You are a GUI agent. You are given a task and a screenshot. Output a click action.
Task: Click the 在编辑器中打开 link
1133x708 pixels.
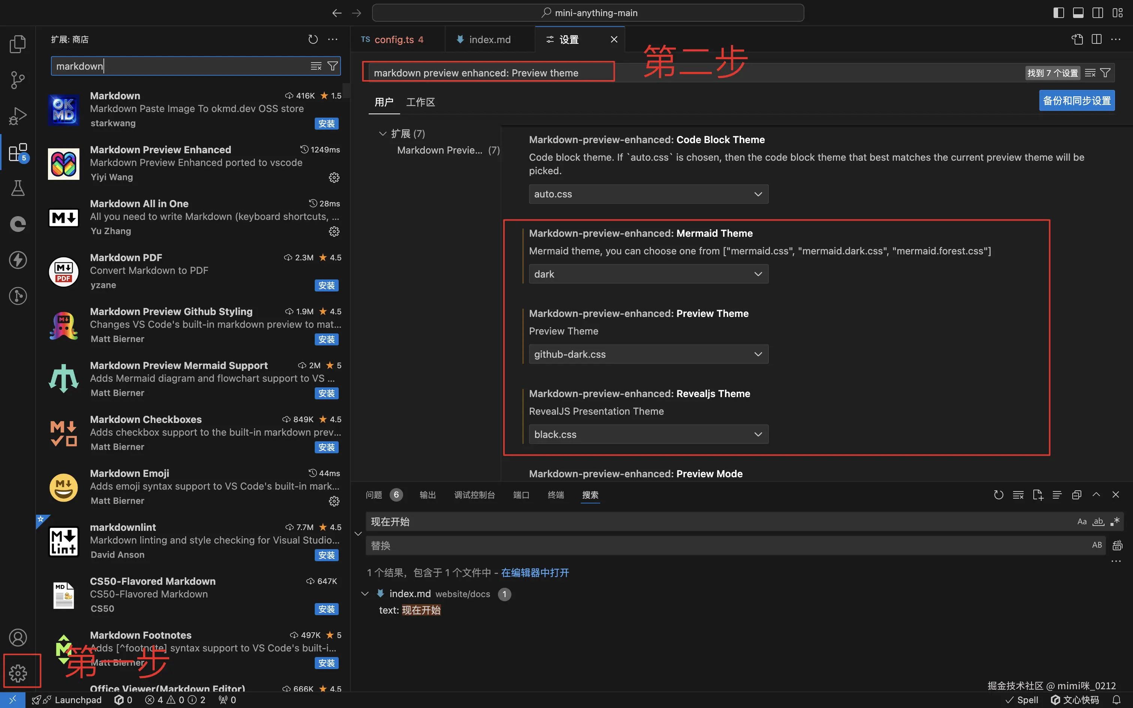535,573
